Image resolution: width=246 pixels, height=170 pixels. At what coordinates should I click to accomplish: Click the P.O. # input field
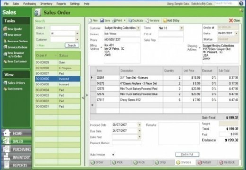pyautogui.click(x=171, y=34)
